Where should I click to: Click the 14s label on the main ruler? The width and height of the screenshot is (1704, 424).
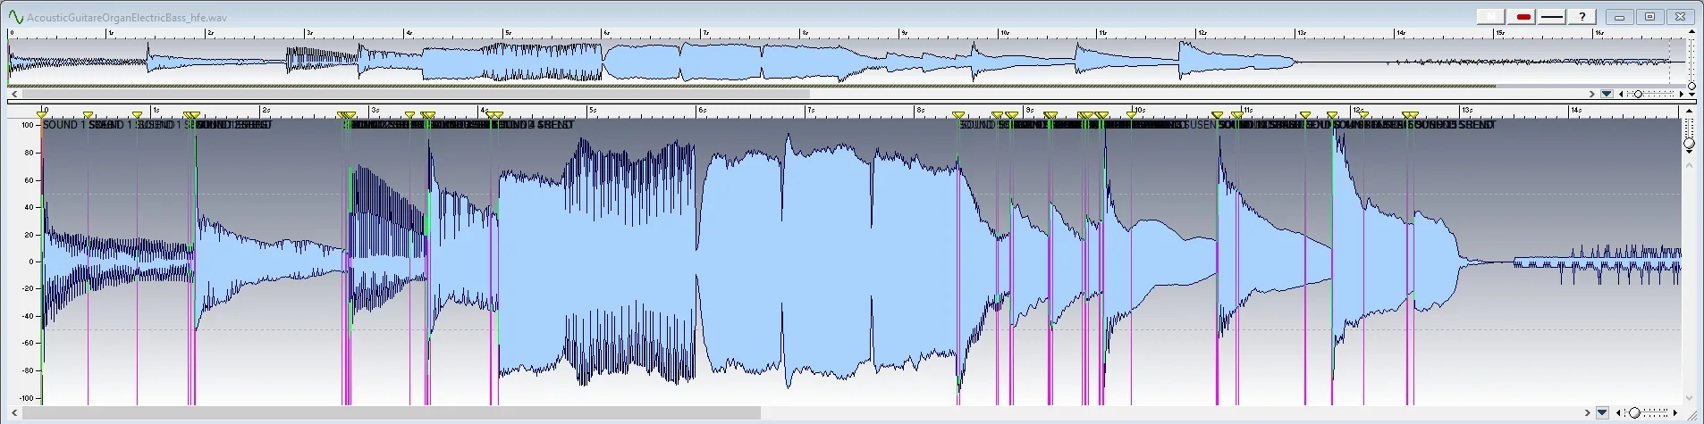[1577, 110]
